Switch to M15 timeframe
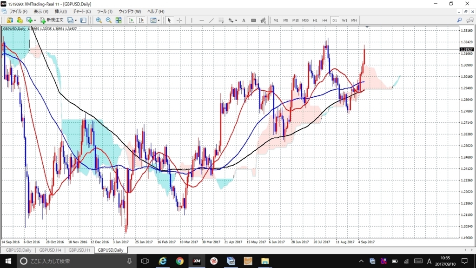Image resolution: width=476 pixels, height=268 pixels. pyautogui.click(x=295, y=20)
